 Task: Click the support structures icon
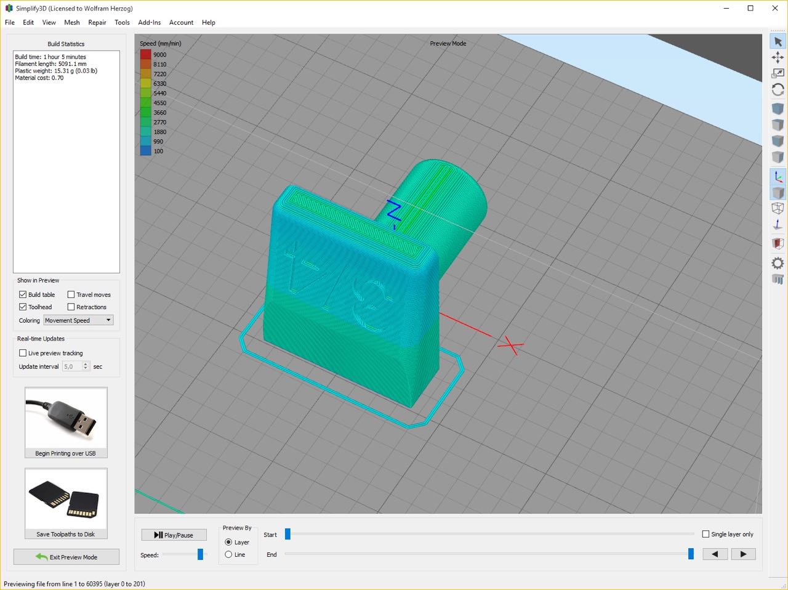(778, 280)
